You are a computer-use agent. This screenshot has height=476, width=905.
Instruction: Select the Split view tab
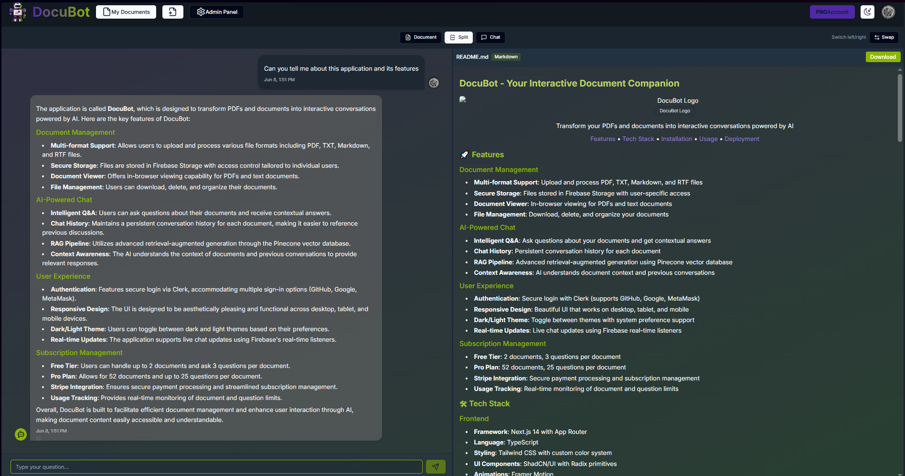coord(459,37)
